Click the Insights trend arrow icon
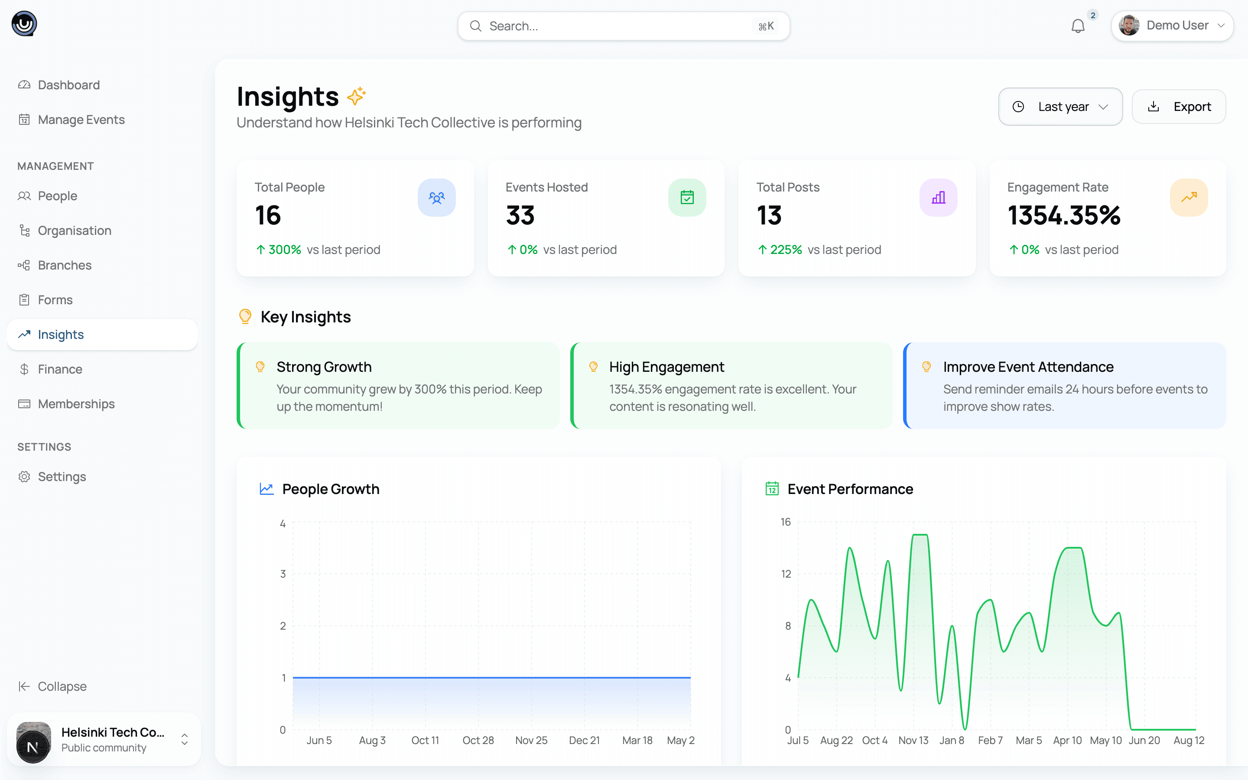This screenshot has width=1248, height=780. 24,334
